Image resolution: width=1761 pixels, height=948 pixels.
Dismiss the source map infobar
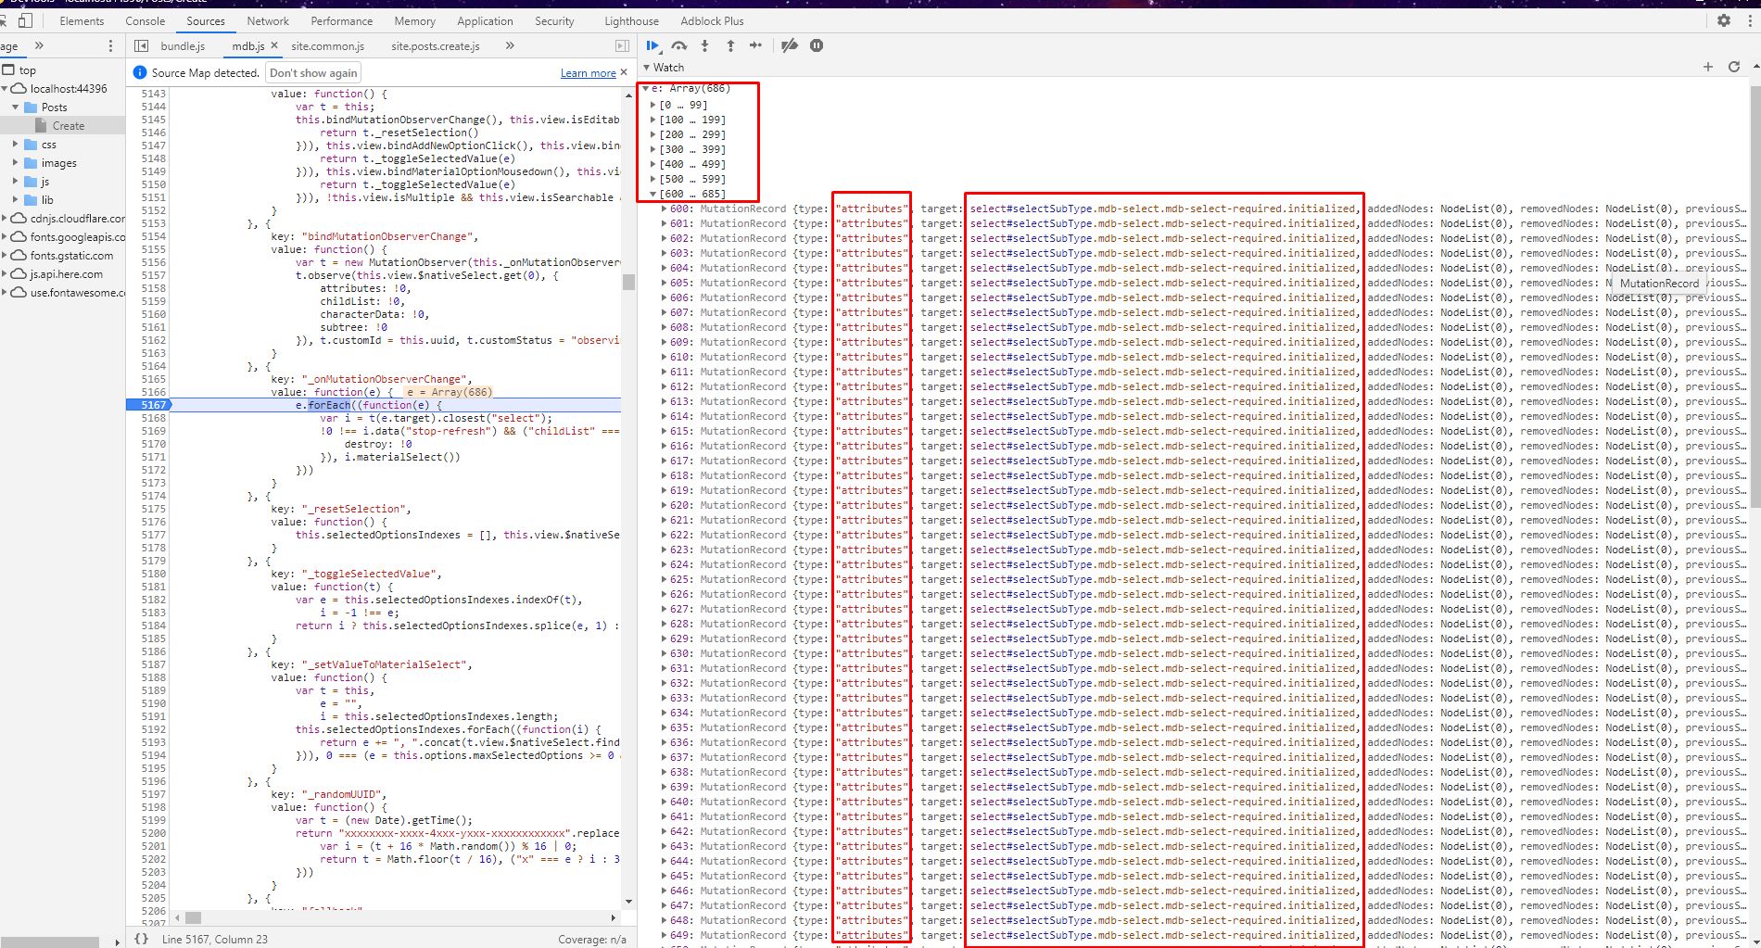624,72
